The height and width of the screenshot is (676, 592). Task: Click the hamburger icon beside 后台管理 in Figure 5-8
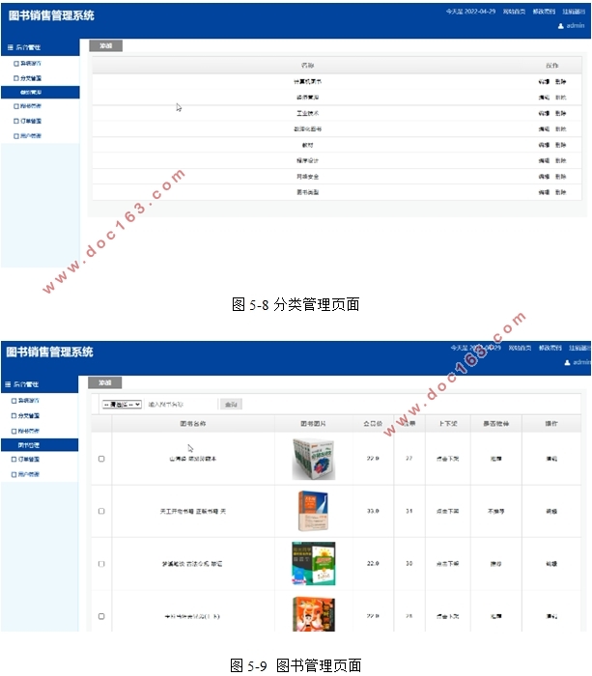11,47
